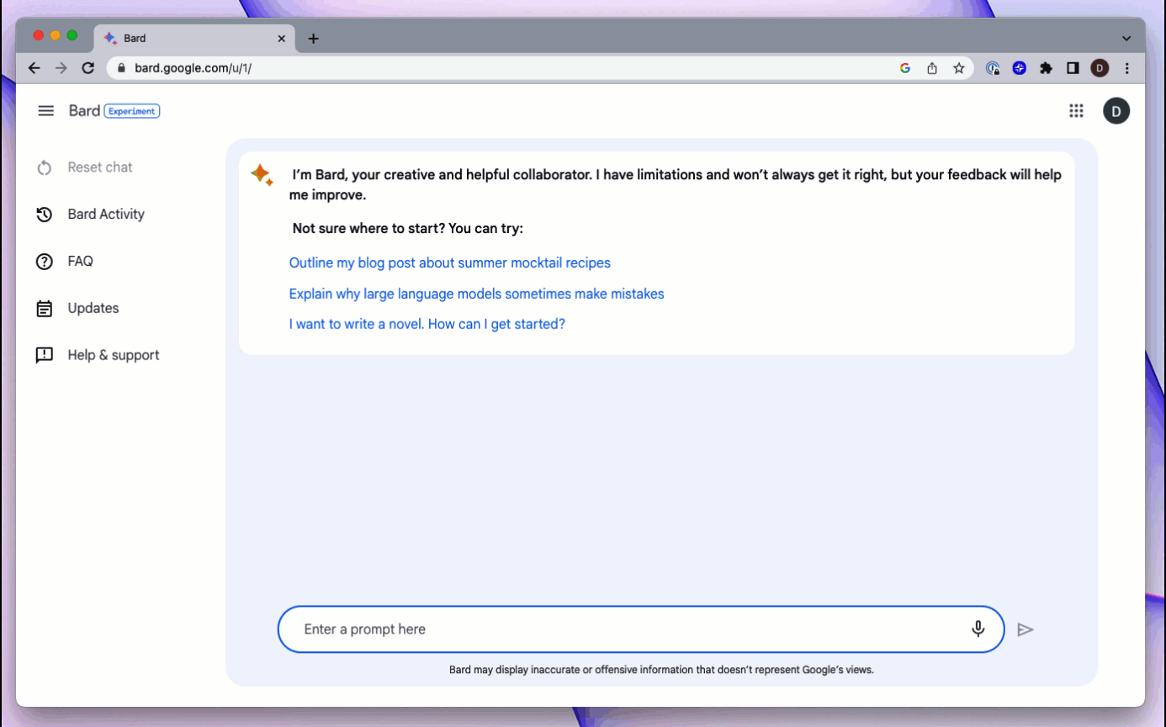1166x727 pixels.
Task: Go forward in browser history
Action: [61, 68]
